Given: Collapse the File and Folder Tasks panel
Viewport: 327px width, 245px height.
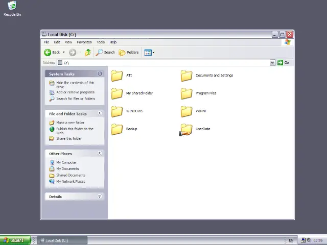Looking at the screenshot, I should tap(100, 113).
